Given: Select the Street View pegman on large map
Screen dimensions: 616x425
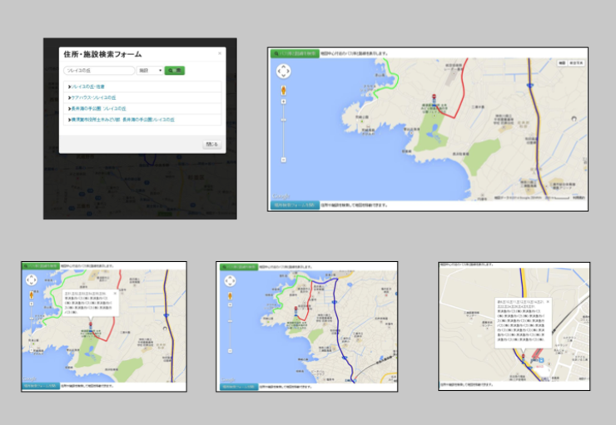Looking at the screenshot, I should pyautogui.click(x=284, y=90).
